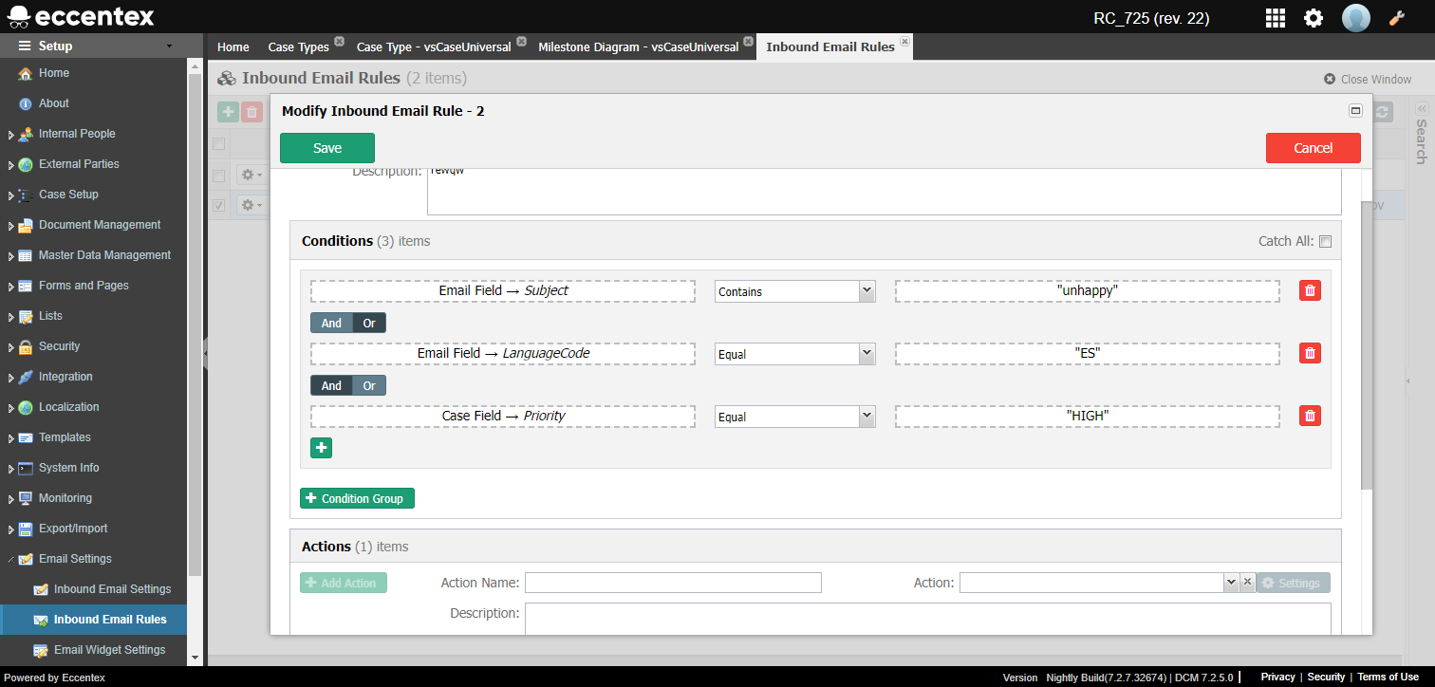The height and width of the screenshot is (687, 1435).
Task: Select And between LanguageCode and Priority conditions
Action: click(331, 385)
